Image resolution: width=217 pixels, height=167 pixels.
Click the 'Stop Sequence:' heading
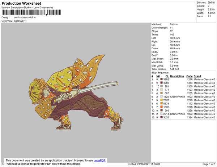tap(160, 73)
